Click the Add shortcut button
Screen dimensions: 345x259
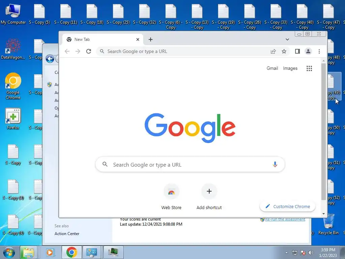pyautogui.click(x=209, y=197)
